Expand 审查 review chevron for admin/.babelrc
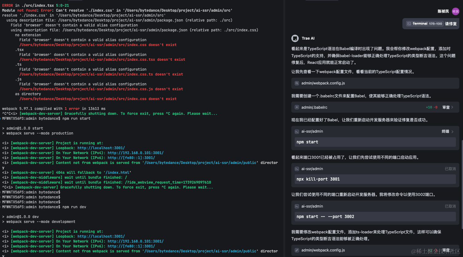The image size is (463, 257). [452, 107]
